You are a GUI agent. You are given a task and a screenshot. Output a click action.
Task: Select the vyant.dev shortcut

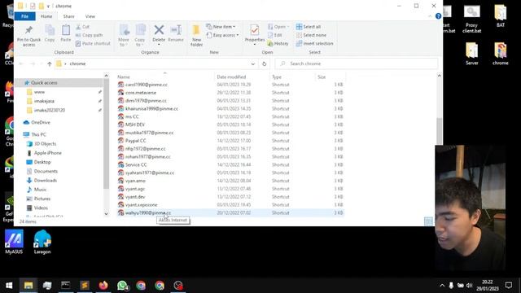[135, 197]
